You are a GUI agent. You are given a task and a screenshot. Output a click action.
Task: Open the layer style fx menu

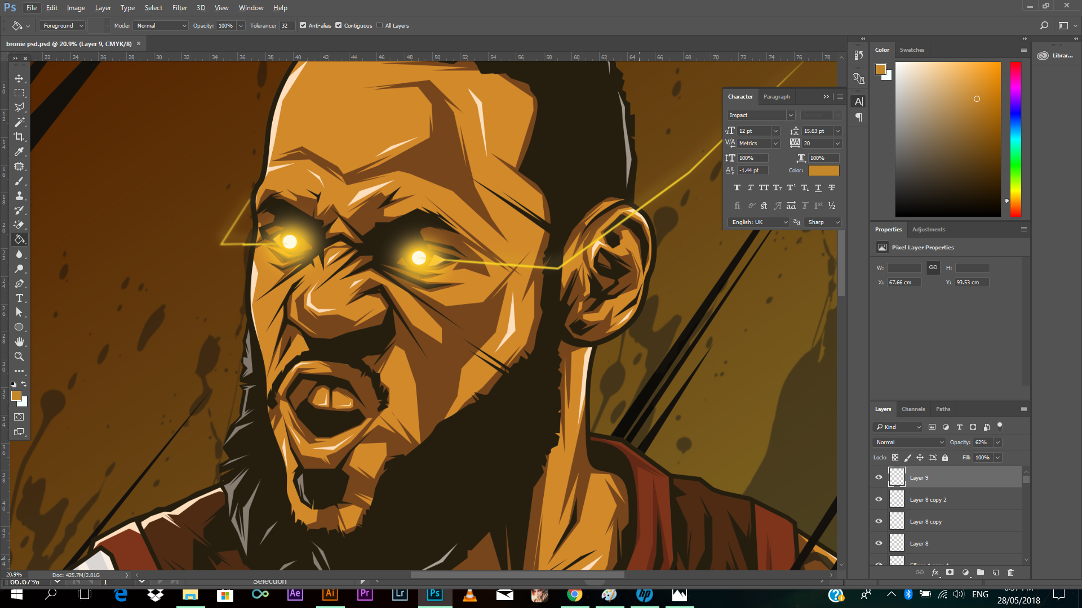935,573
